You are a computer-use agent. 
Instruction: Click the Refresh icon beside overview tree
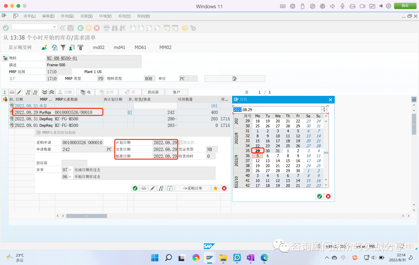[54, 48]
